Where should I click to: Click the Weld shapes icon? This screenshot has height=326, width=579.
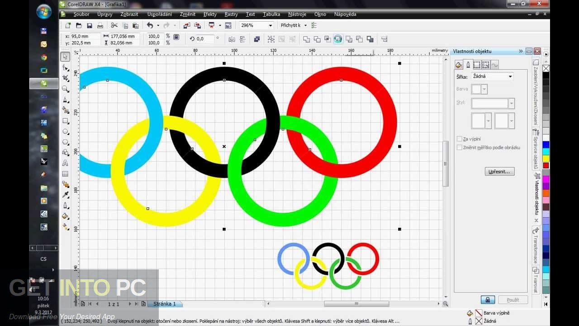tap(306, 39)
